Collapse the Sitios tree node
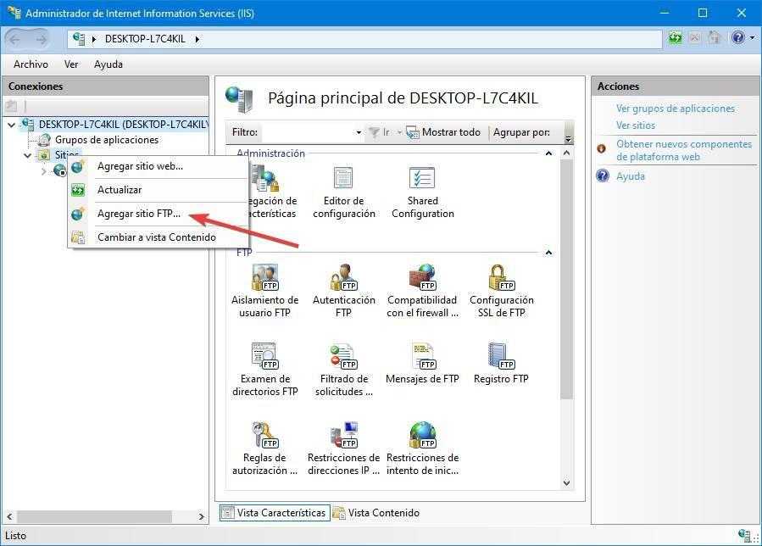 (28, 155)
